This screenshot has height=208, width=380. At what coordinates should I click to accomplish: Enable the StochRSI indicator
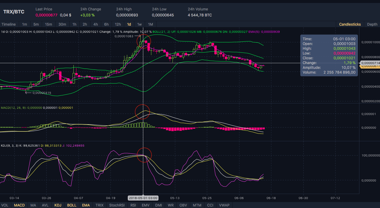coord(117,205)
